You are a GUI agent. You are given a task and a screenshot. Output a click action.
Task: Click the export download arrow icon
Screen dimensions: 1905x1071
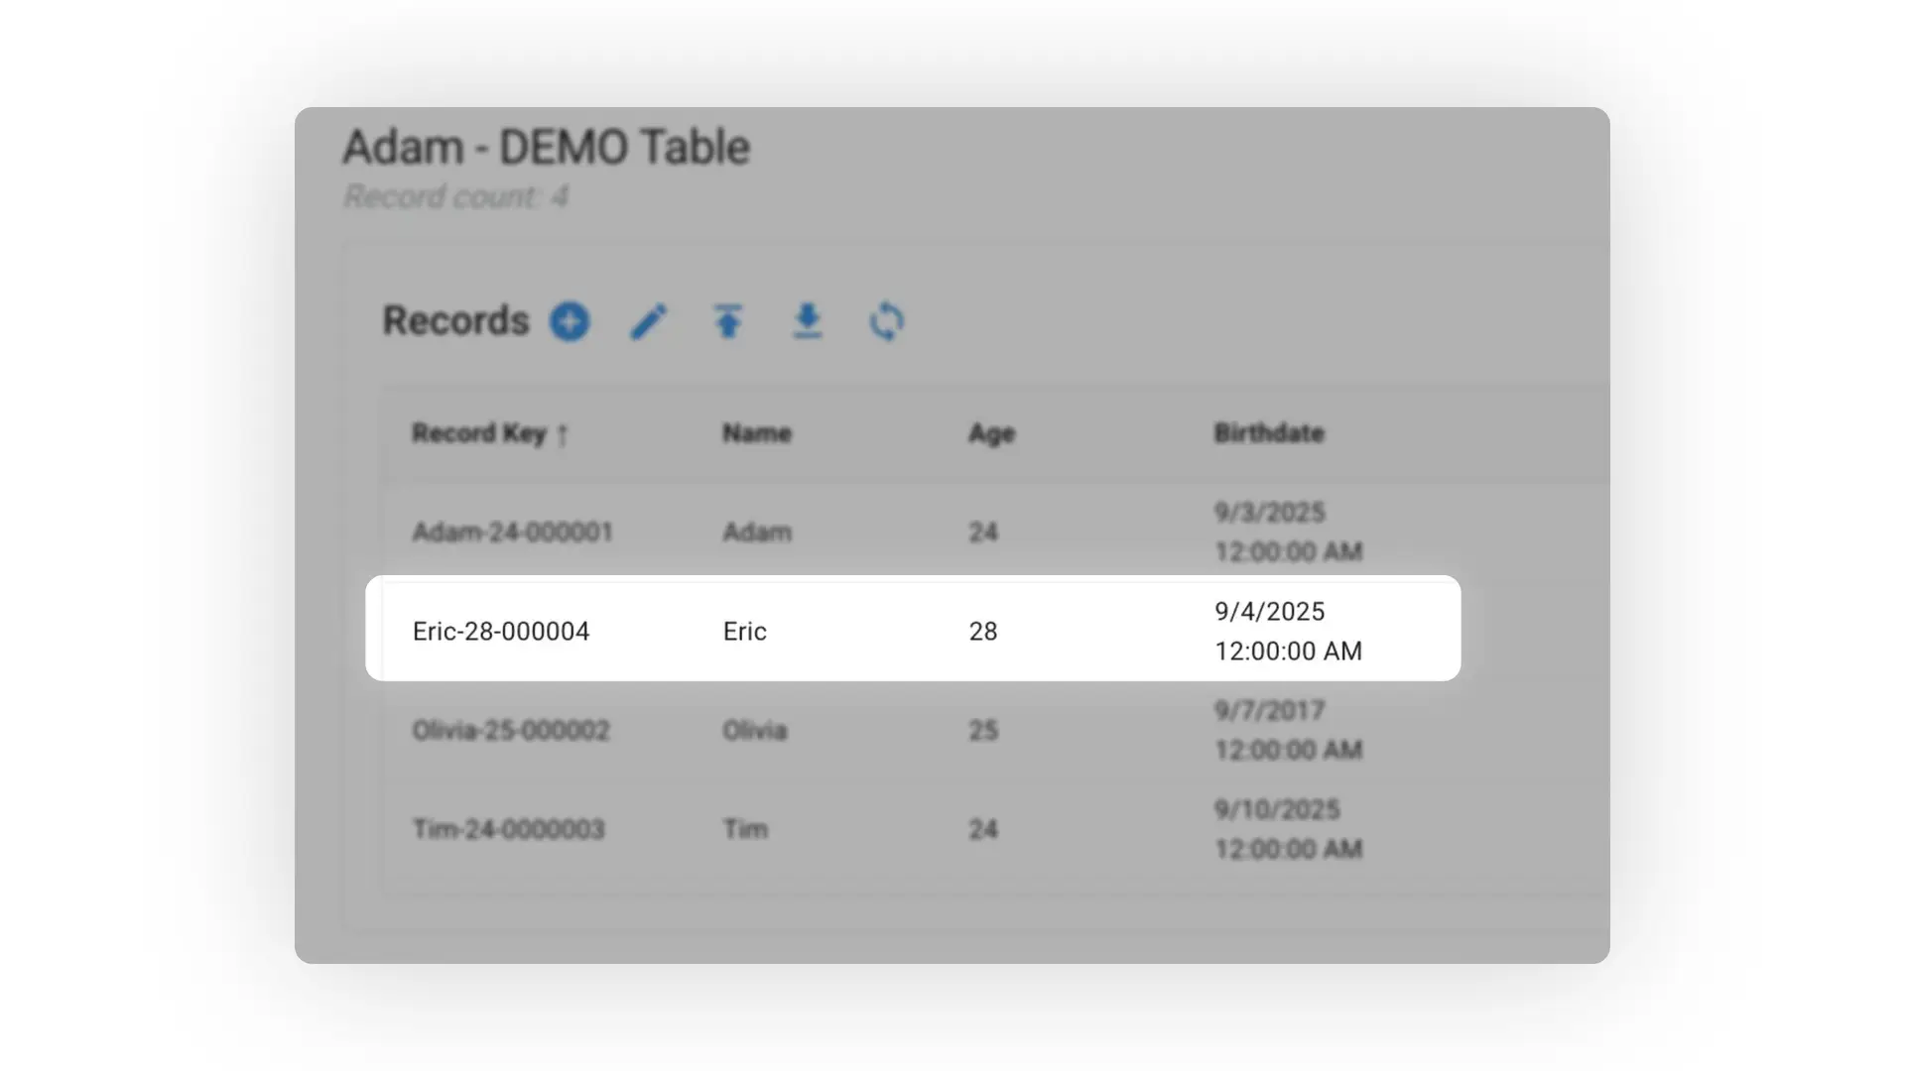(807, 320)
